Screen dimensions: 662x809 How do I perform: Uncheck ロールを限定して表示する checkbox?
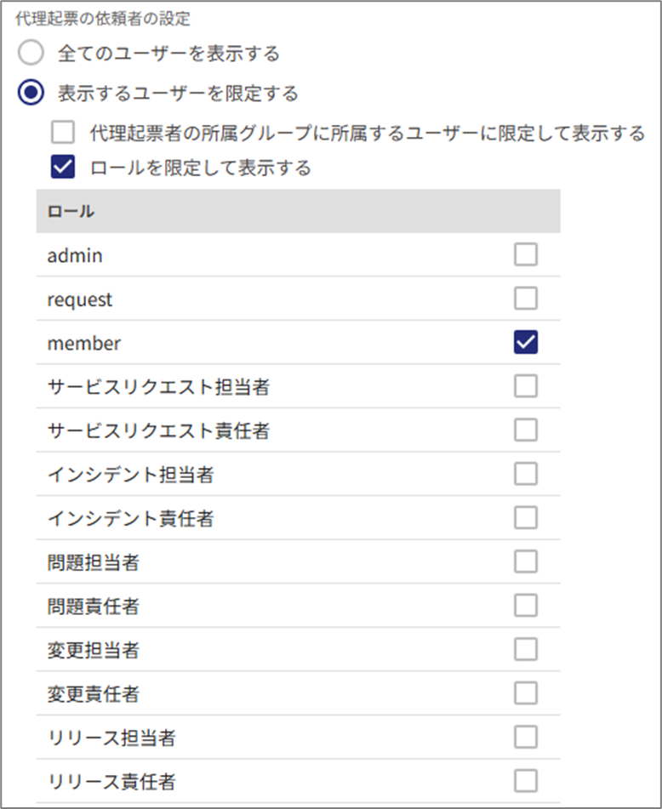pos(63,168)
